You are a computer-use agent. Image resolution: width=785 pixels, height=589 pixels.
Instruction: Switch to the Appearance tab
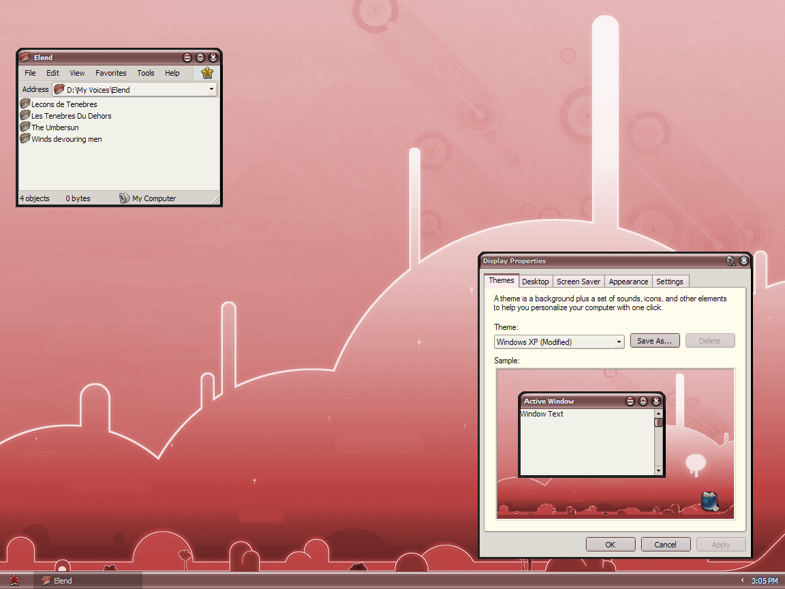pos(628,282)
